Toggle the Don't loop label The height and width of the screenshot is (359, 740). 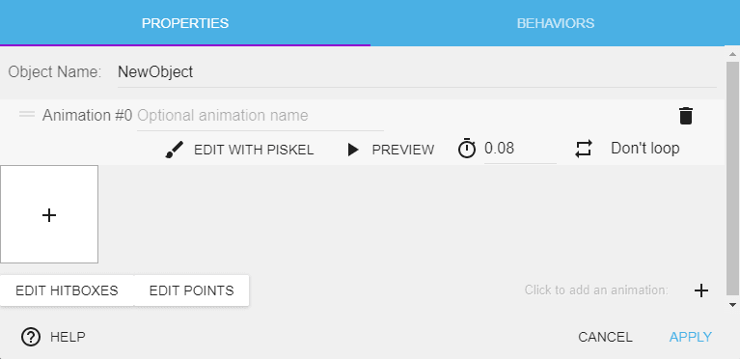click(645, 149)
